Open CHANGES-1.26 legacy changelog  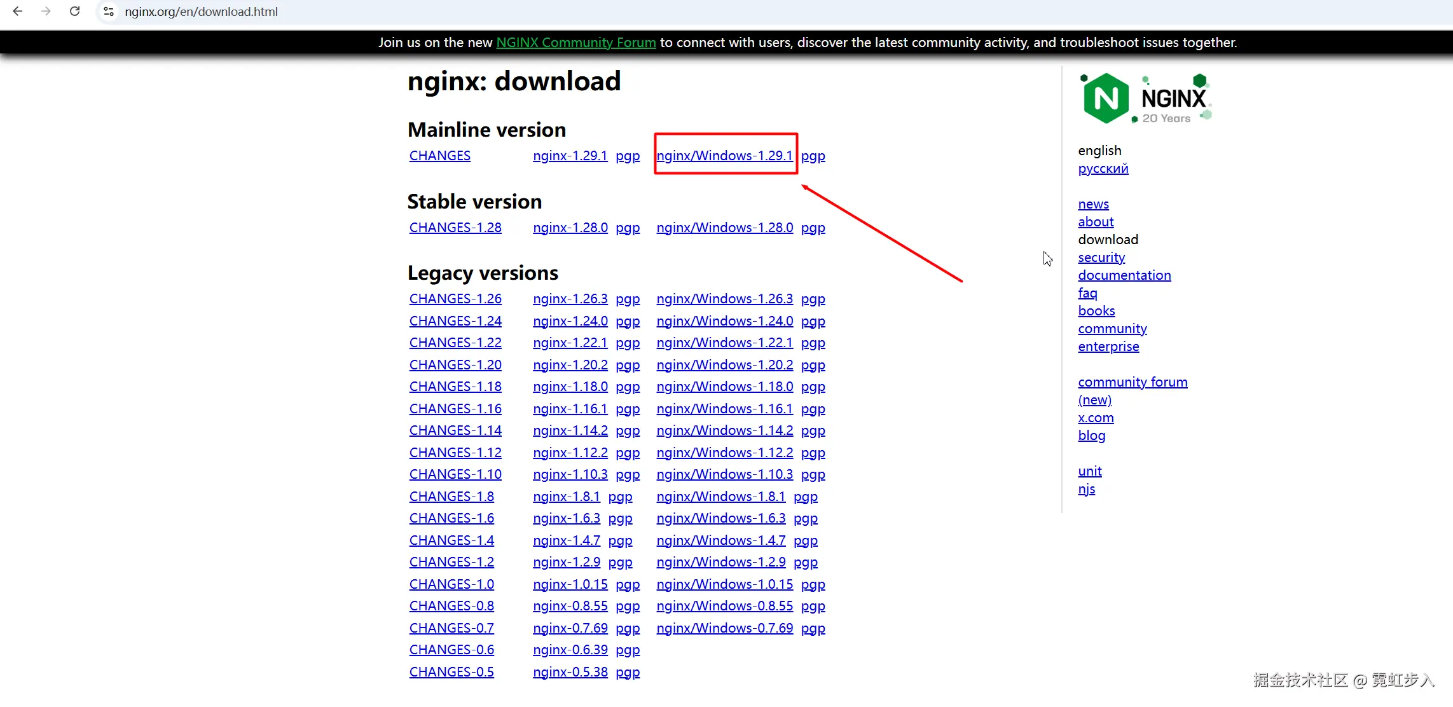point(455,299)
